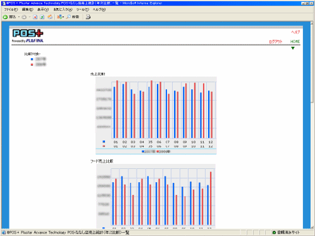Print the page using the printer icon
This screenshot has width=315, height=236.
(x=88, y=17)
